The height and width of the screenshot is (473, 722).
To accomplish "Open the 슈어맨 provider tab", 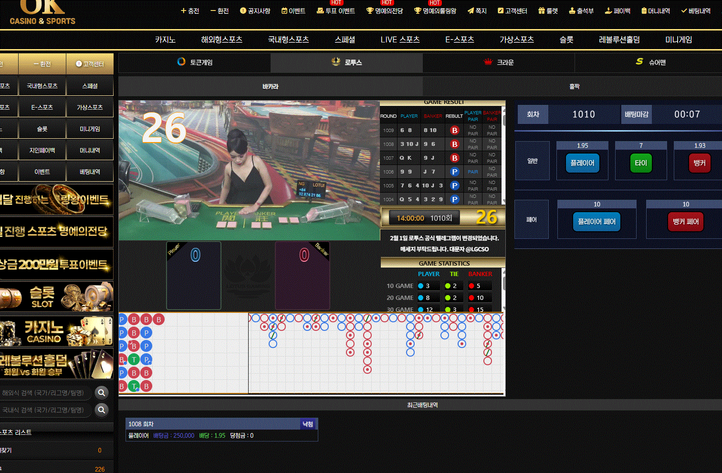I will 650,62.
